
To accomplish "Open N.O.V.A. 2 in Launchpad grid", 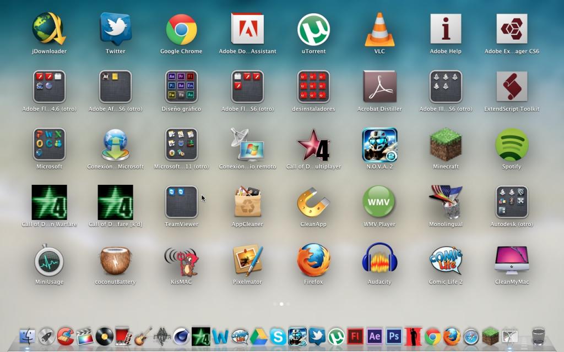I will point(379,145).
